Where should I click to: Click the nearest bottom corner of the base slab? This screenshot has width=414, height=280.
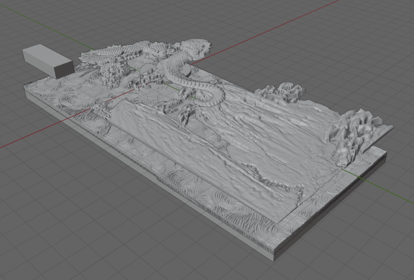pos(275,259)
